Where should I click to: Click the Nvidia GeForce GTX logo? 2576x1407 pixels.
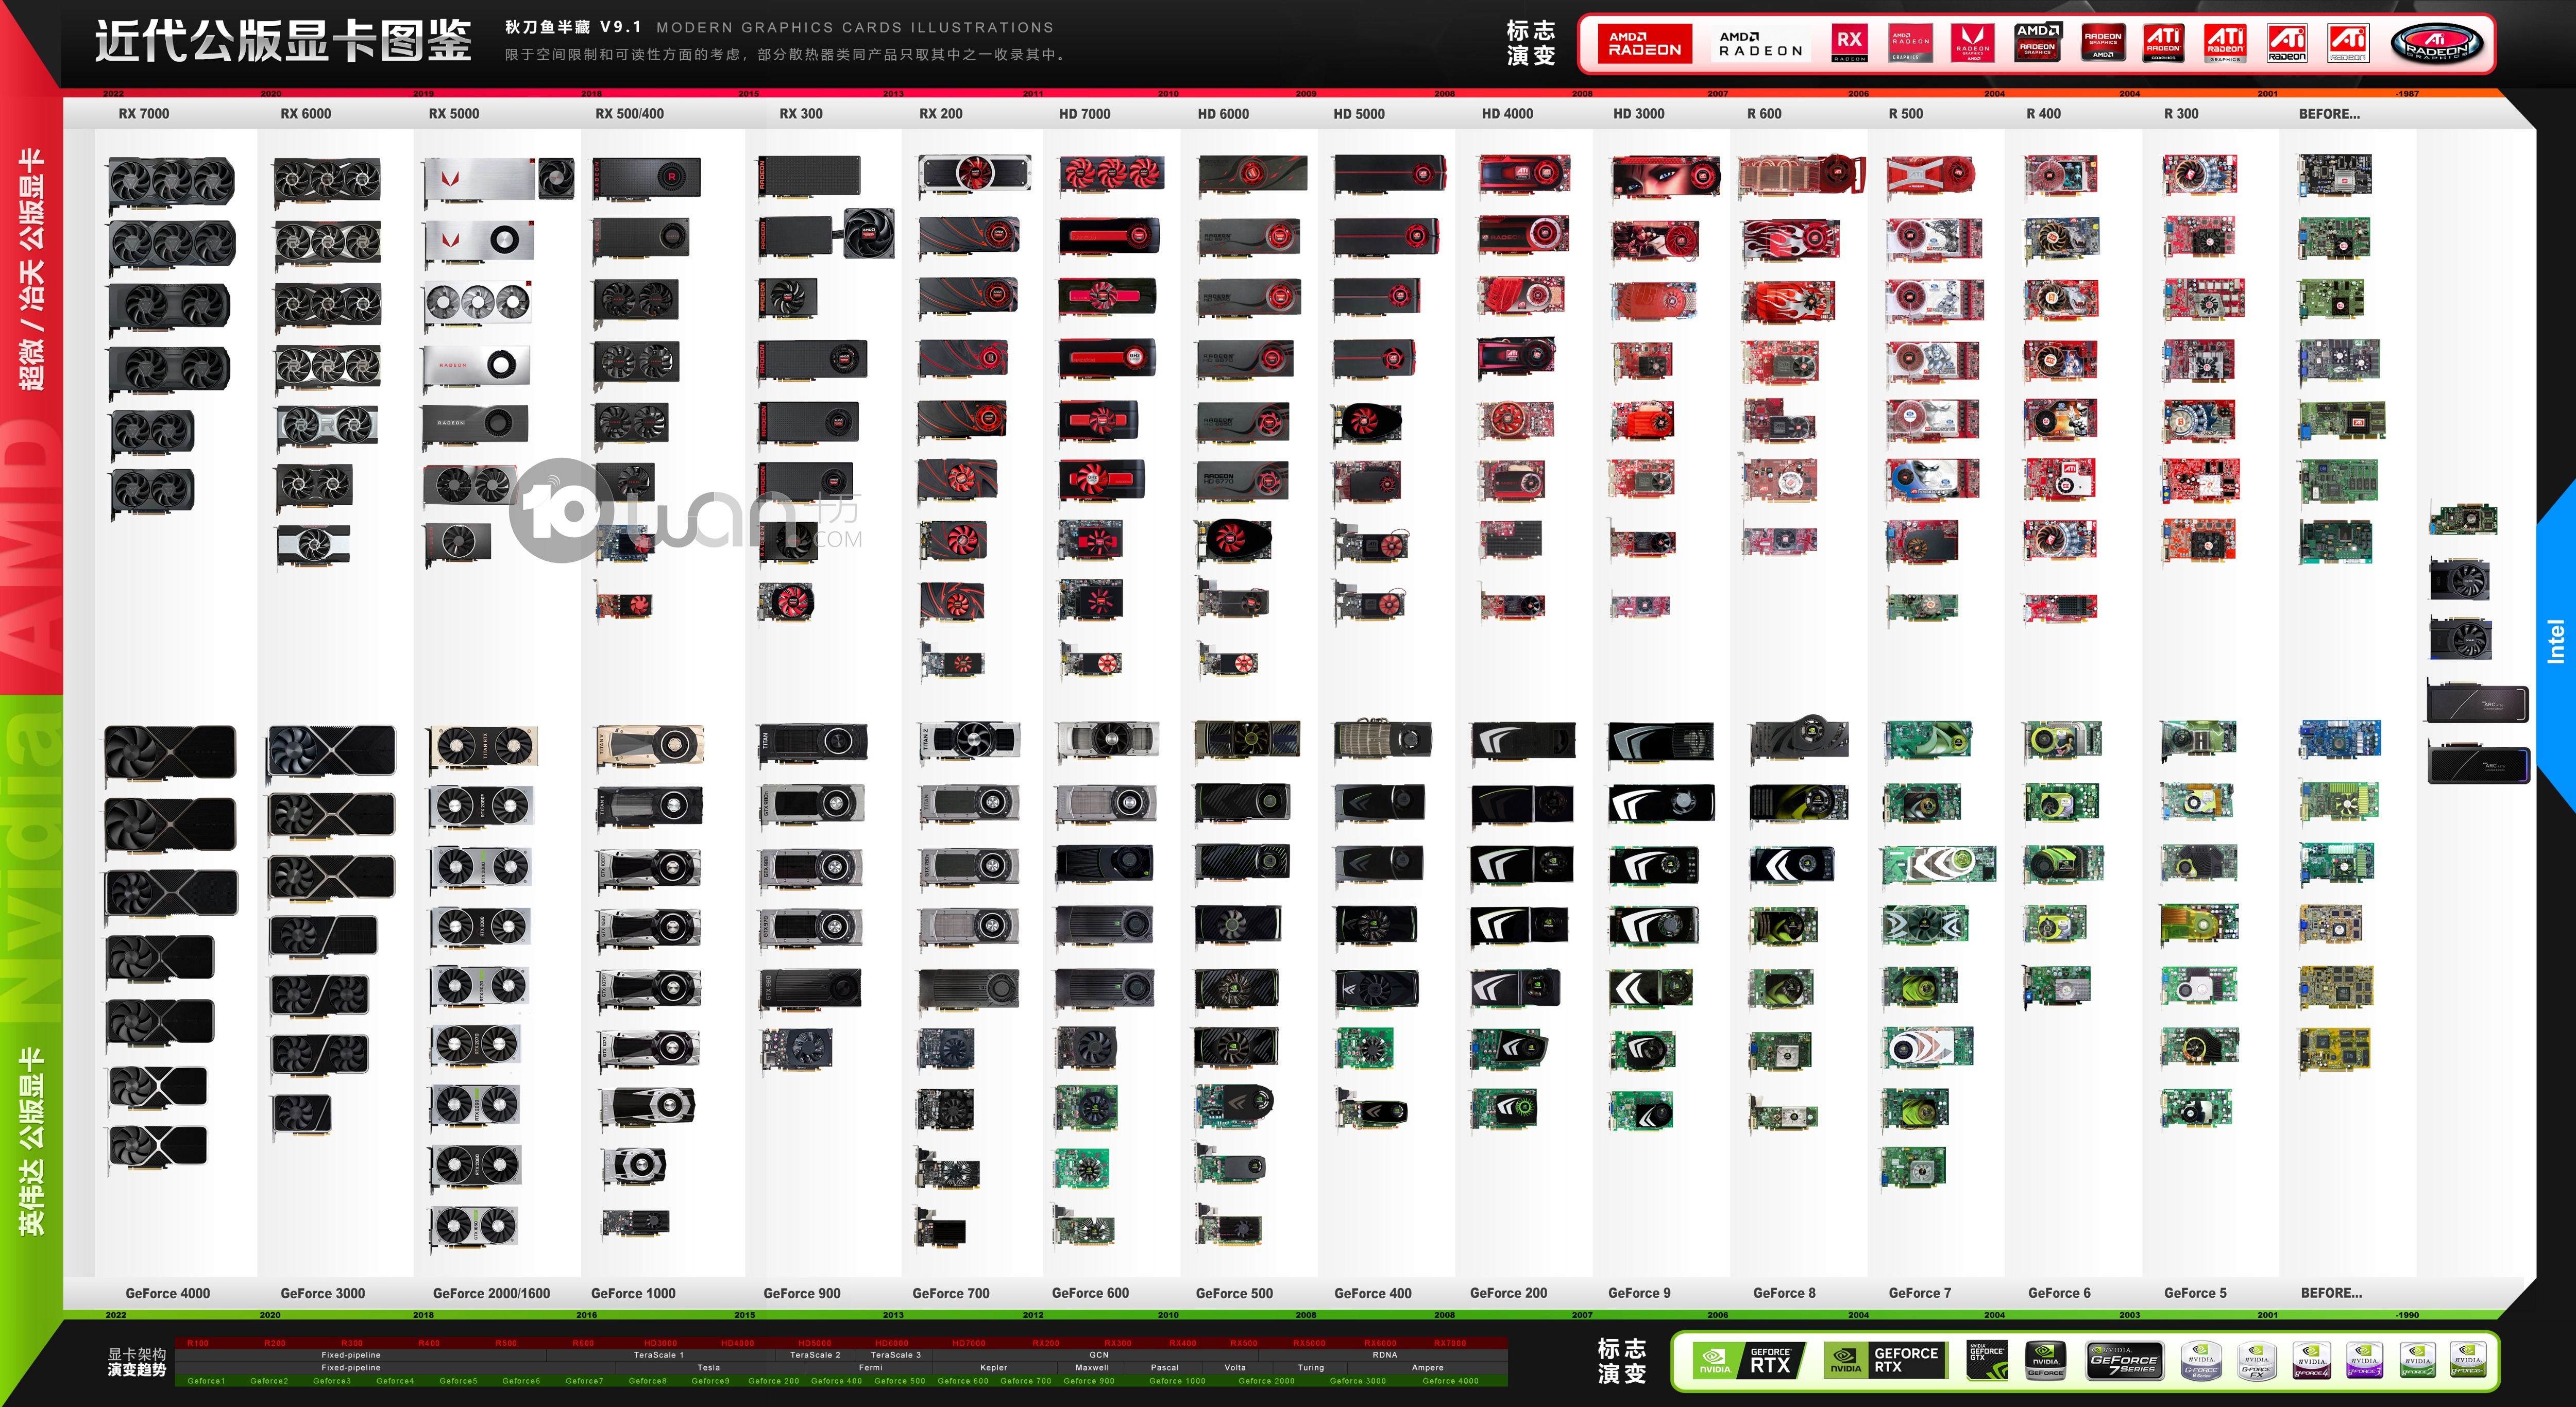click(x=1987, y=1361)
